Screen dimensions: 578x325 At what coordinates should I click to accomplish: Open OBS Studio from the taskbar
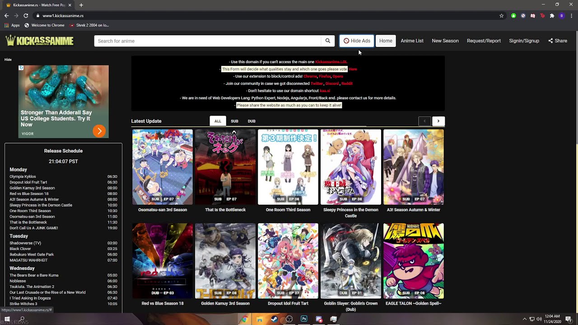[x=289, y=319]
